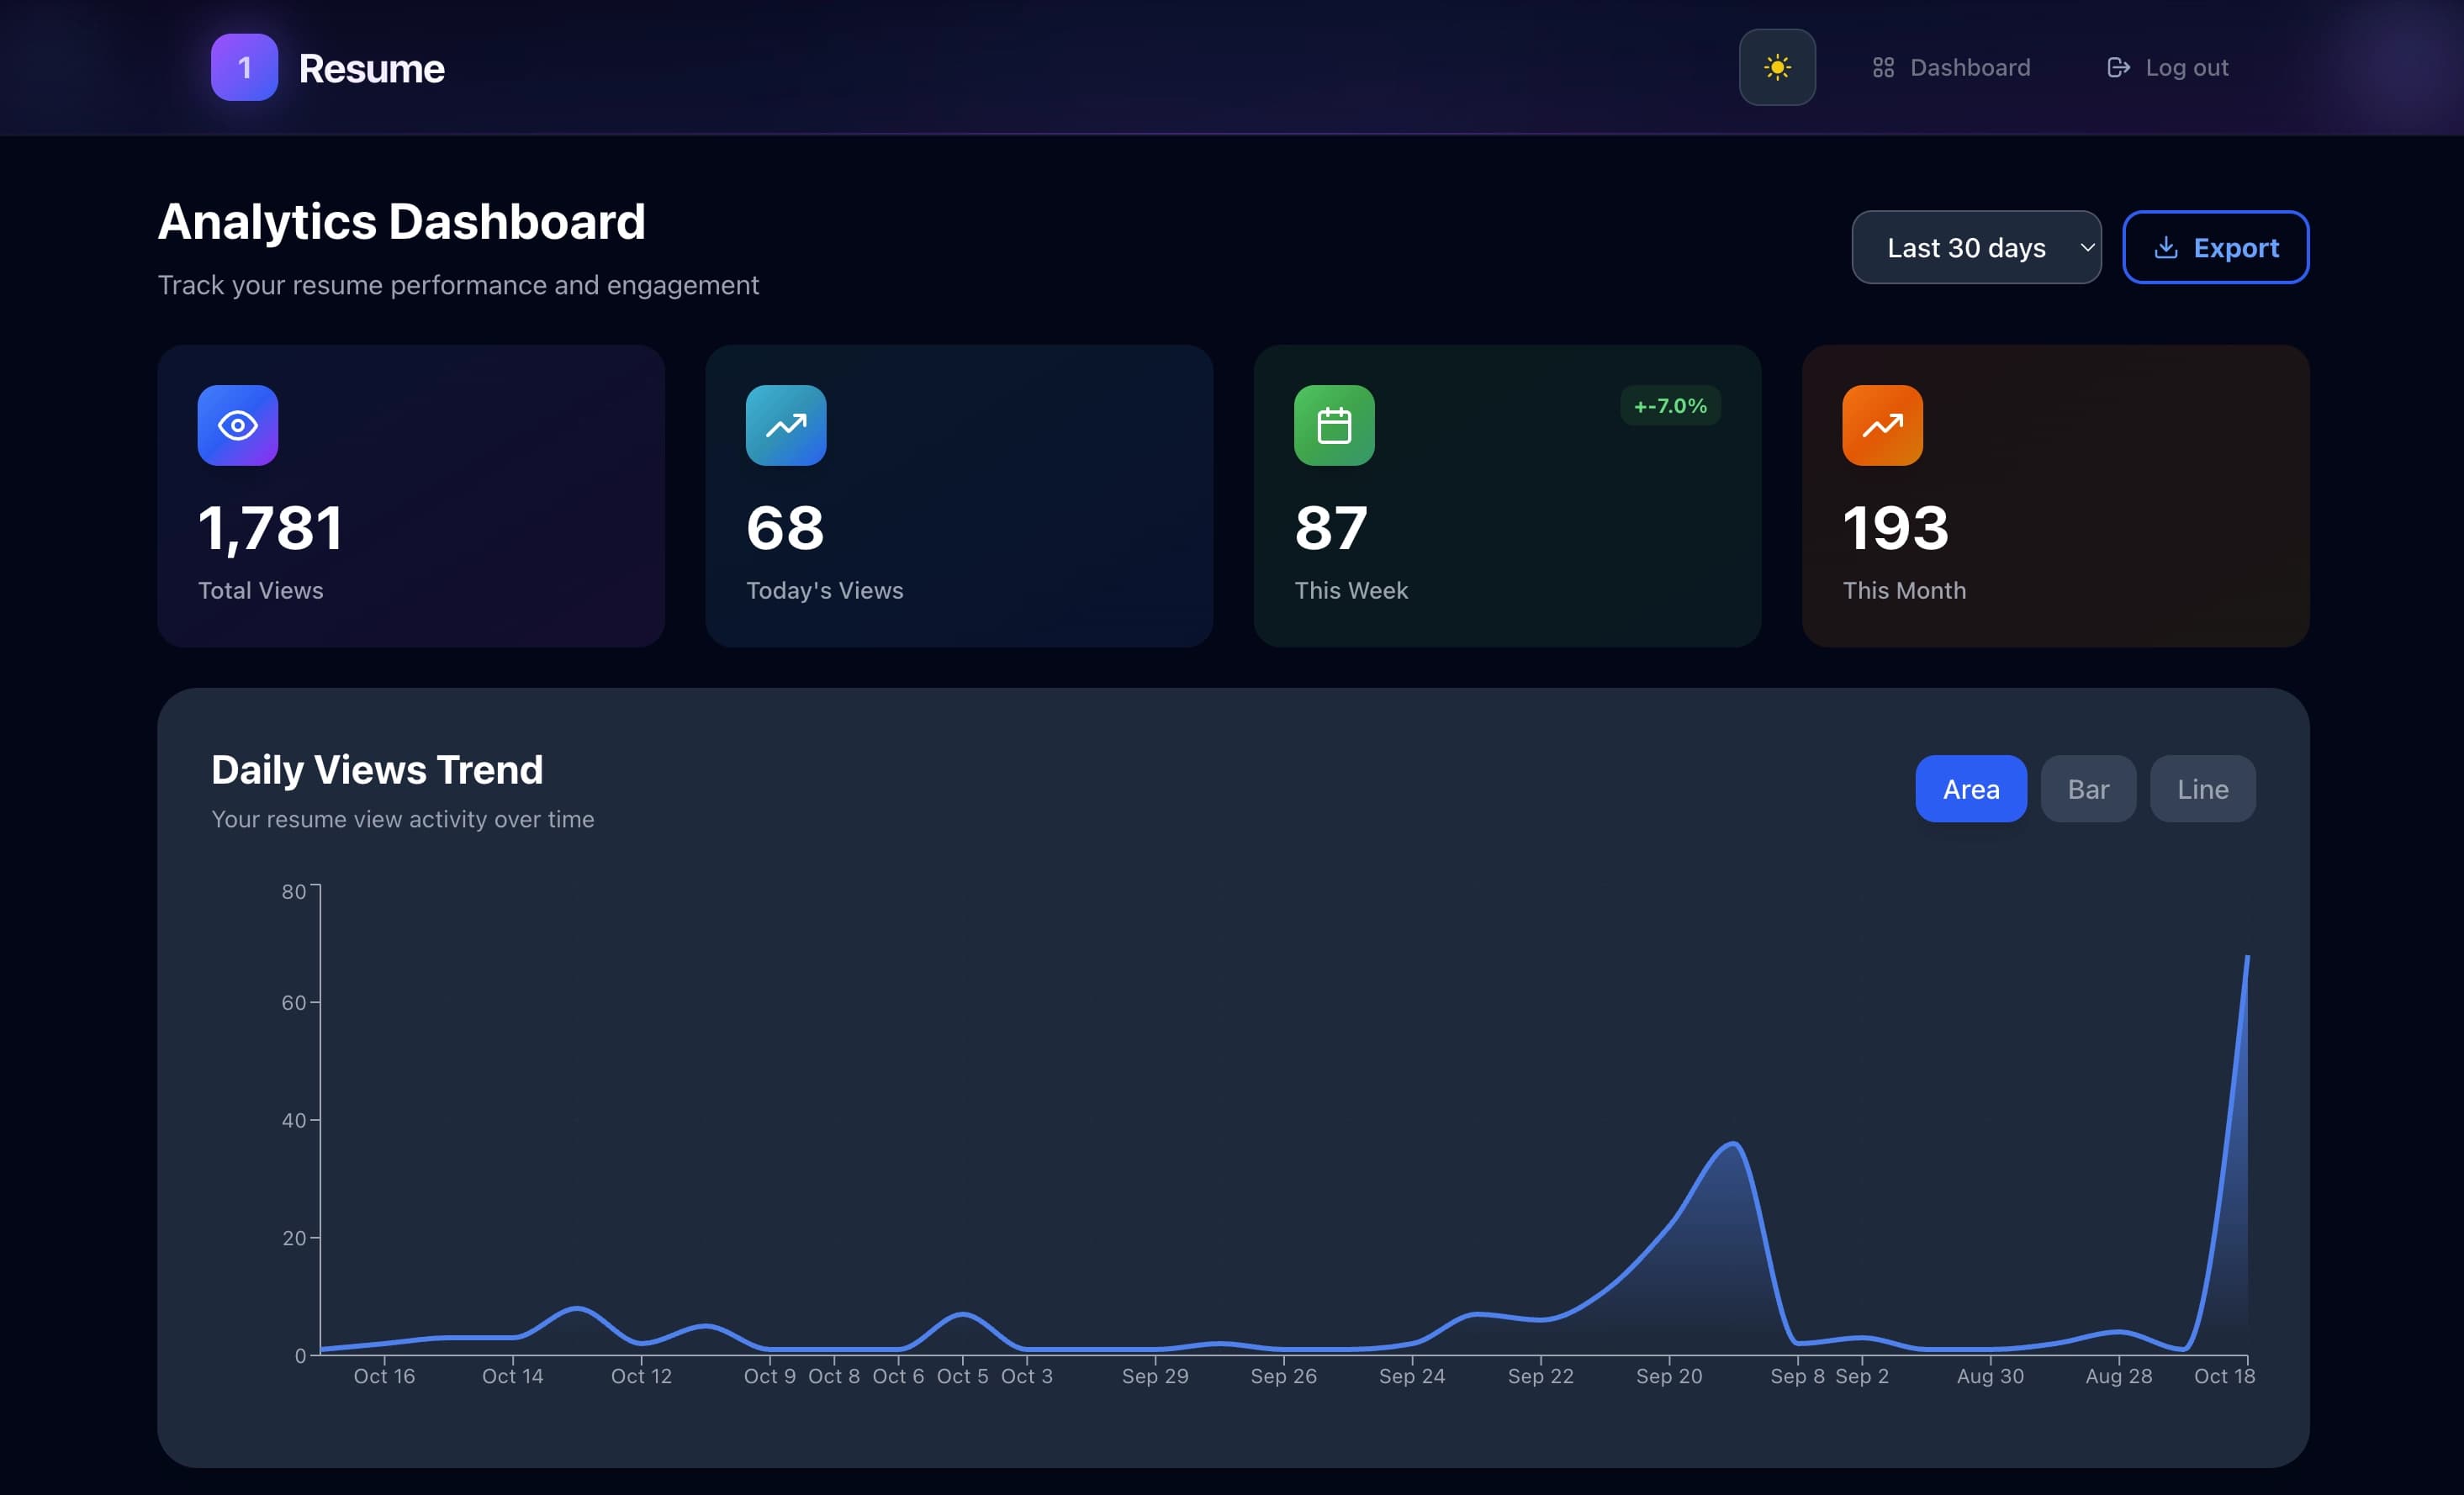This screenshot has width=2464, height=1495.
Task: Click the orange trend icon on This Month
Action: pos(1882,425)
